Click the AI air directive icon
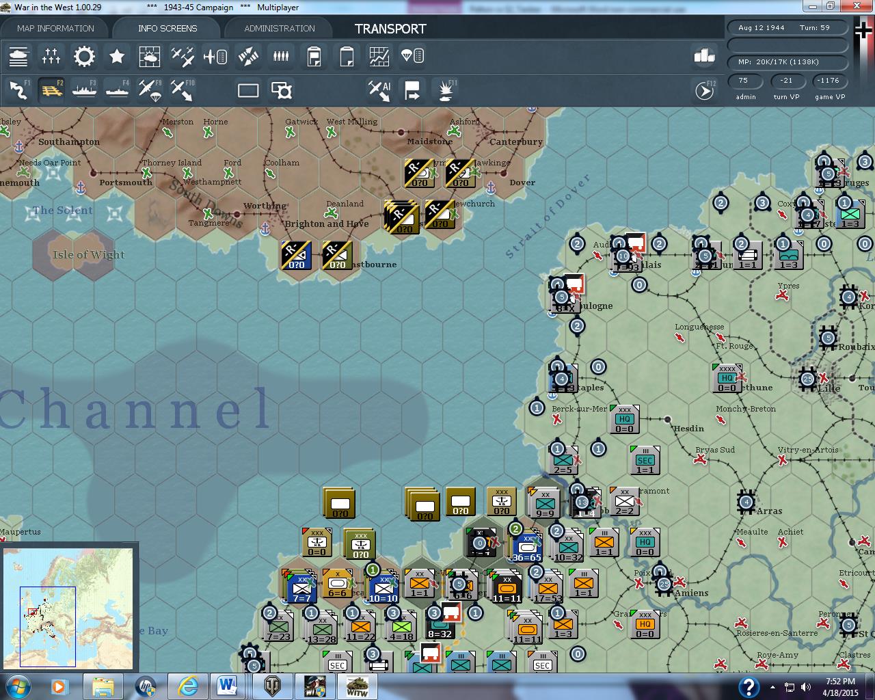This screenshot has width=875, height=700. pos(379,90)
